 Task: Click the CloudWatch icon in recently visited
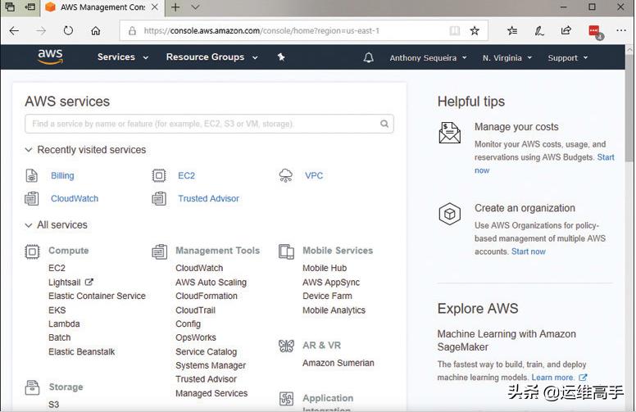click(32, 198)
